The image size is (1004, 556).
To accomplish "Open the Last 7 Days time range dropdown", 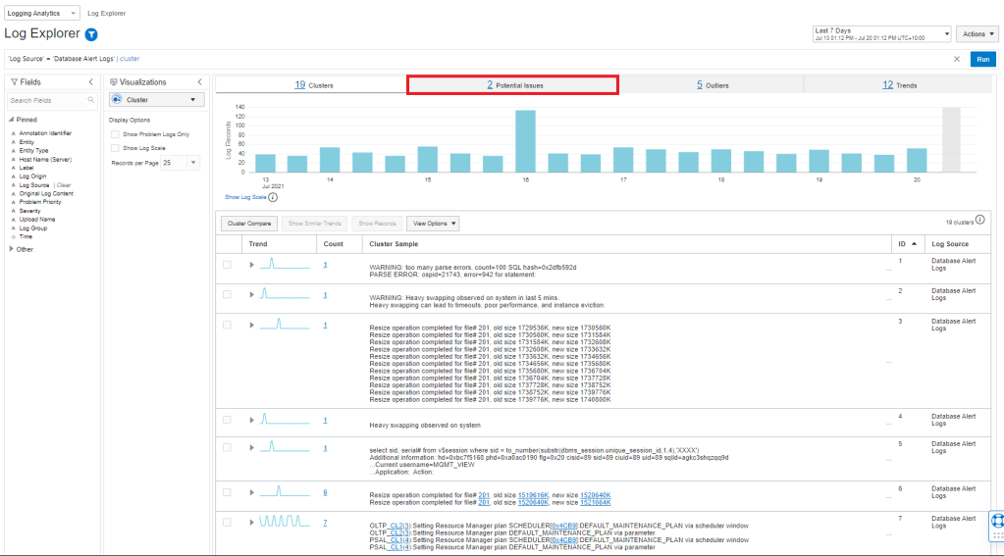I will coord(881,34).
